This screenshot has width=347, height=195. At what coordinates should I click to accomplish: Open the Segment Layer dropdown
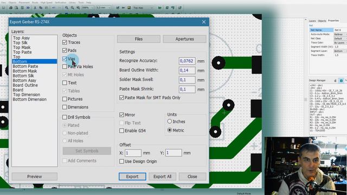340,51
